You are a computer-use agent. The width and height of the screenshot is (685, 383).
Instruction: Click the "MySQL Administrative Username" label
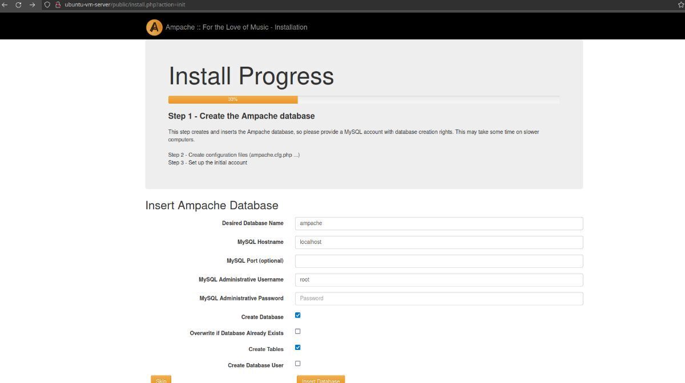pyautogui.click(x=241, y=280)
